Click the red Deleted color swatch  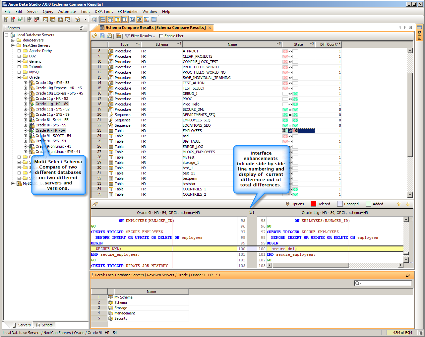pyautogui.click(x=313, y=204)
